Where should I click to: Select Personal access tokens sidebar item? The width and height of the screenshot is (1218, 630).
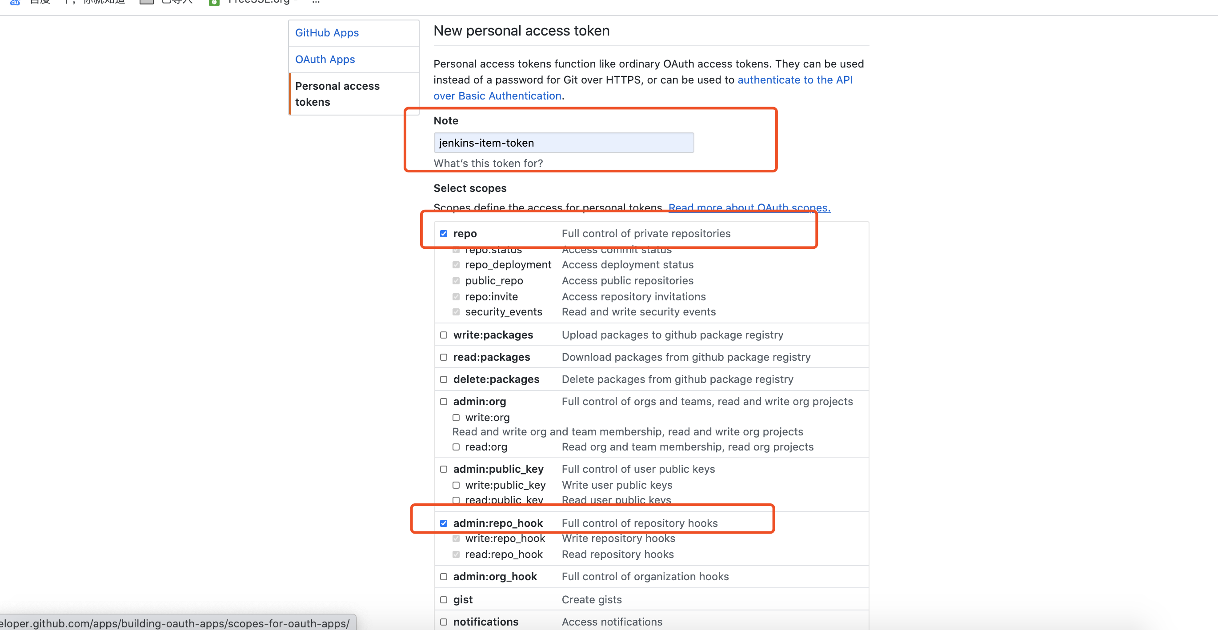point(337,94)
